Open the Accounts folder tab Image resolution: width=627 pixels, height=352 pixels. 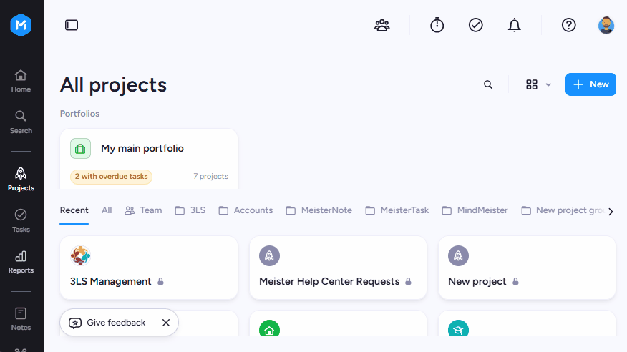coord(246,210)
